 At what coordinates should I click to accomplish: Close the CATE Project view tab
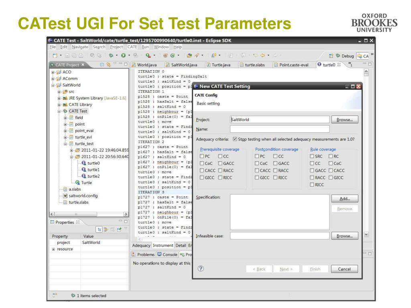coord(83,65)
